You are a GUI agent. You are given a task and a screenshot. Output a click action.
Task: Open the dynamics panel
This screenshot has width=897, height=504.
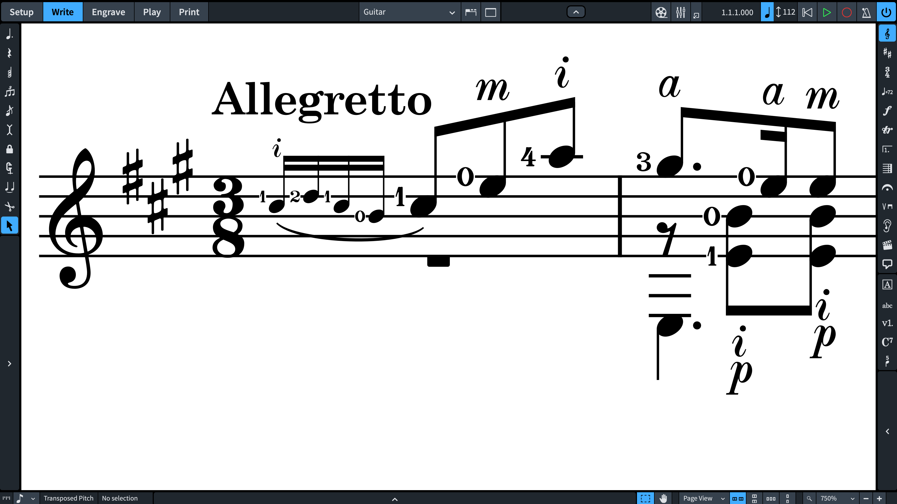click(887, 111)
